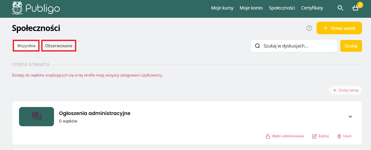The height and width of the screenshot is (150, 371).
Task: Open Moje kursy menu item
Action: (222, 8)
